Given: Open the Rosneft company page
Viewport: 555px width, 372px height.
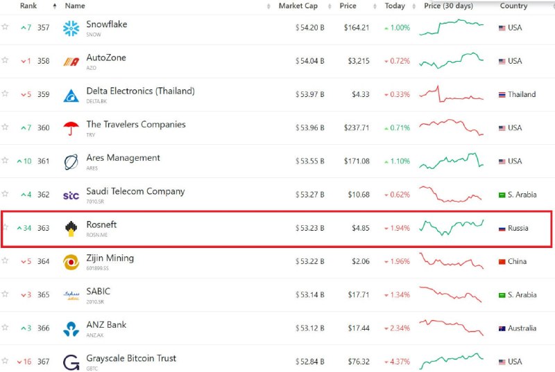Looking at the screenshot, I should tap(101, 224).
